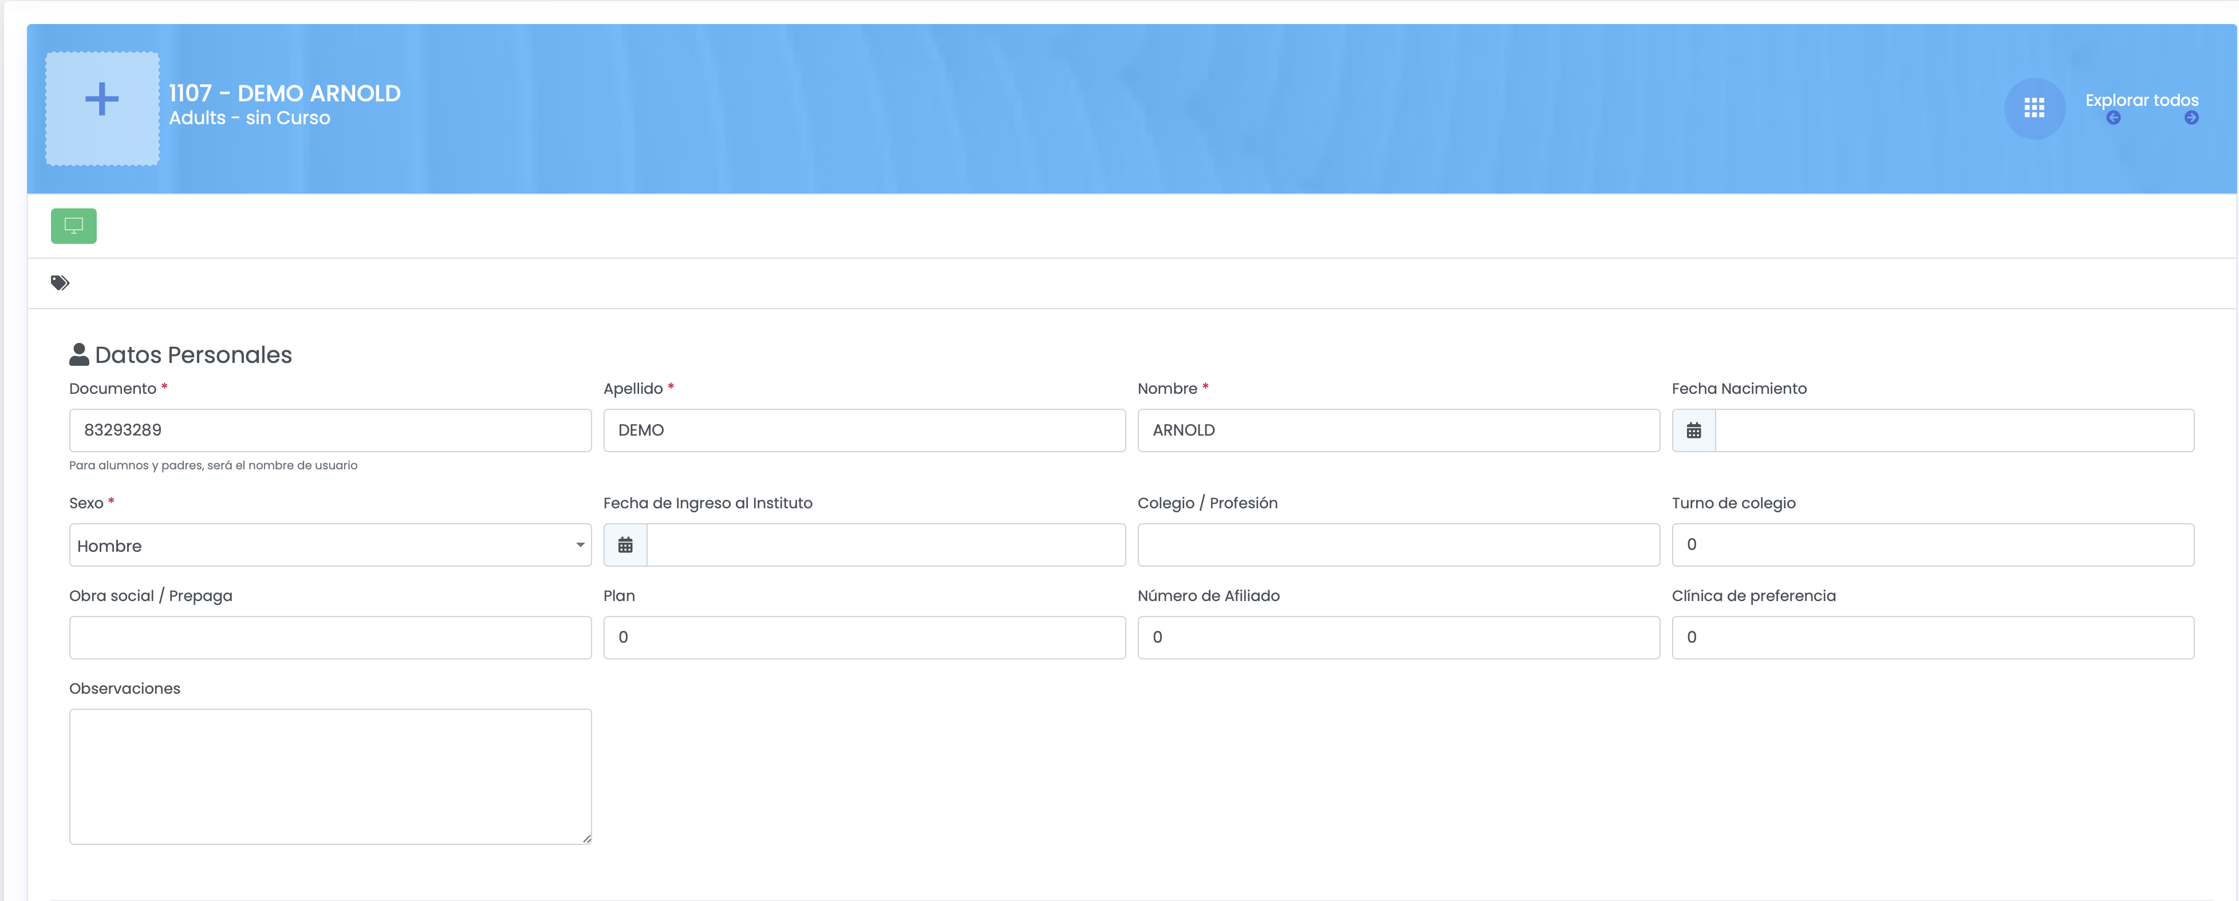Click the Número de Afiliado field
Viewport: 2239px width, 901px height.
coord(1398,637)
